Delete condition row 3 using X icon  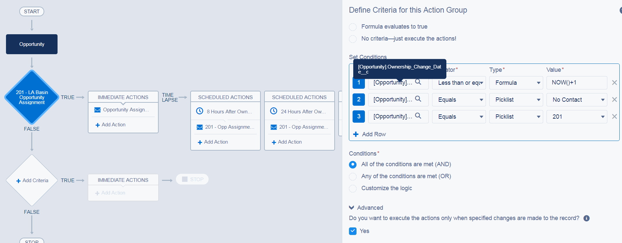(x=614, y=117)
